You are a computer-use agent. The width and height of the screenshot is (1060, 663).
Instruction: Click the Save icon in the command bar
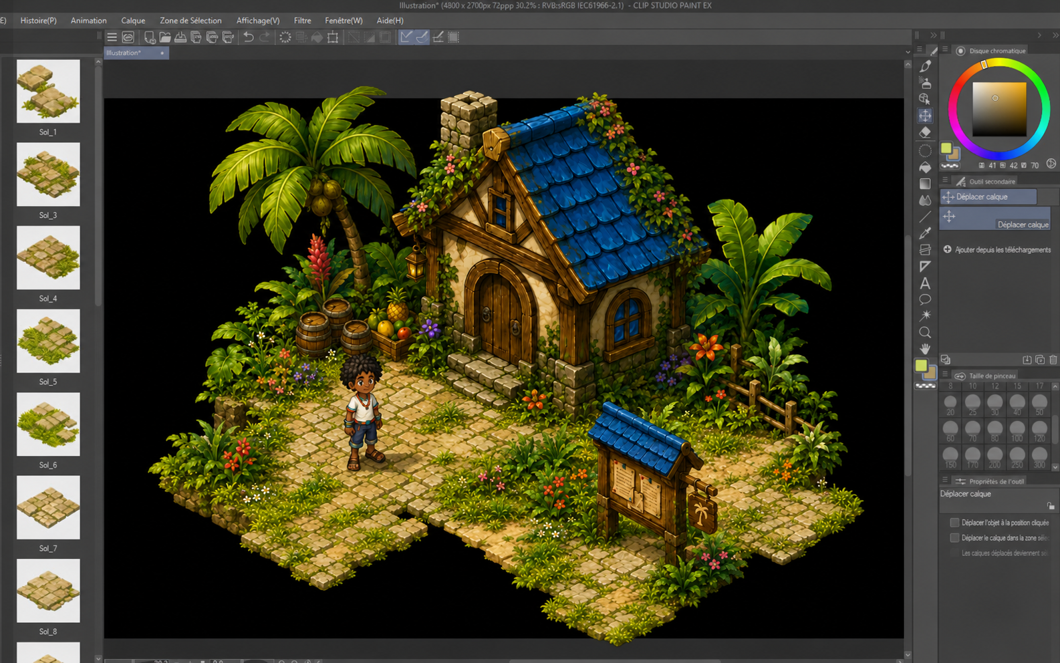click(180, 37)
